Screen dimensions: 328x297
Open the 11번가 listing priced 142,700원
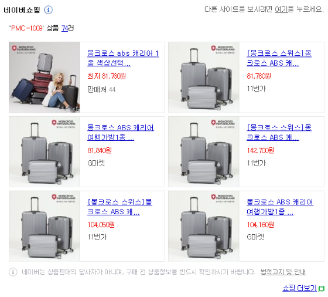[x=279, y=133]
